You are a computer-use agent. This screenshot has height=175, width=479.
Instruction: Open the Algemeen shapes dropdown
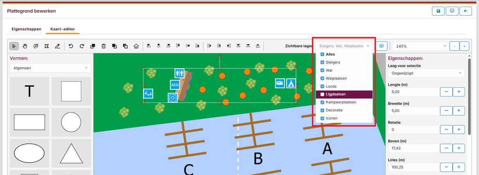[x=50, y=68]
